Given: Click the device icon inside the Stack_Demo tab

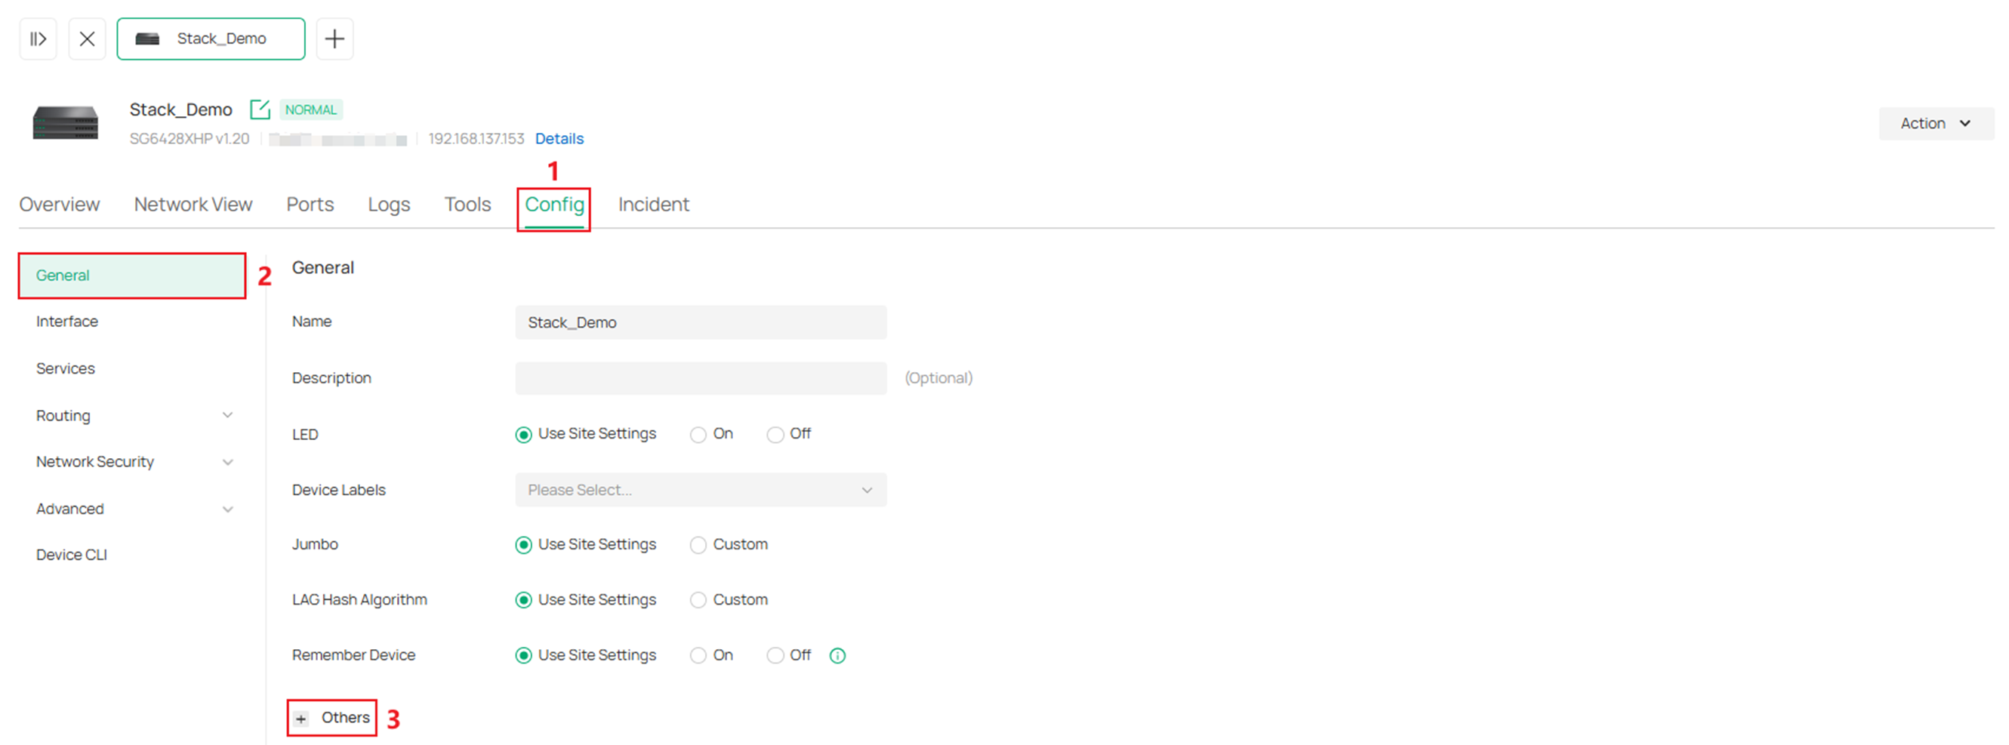Looking at the screenshot, I should [x=146, y=38].
